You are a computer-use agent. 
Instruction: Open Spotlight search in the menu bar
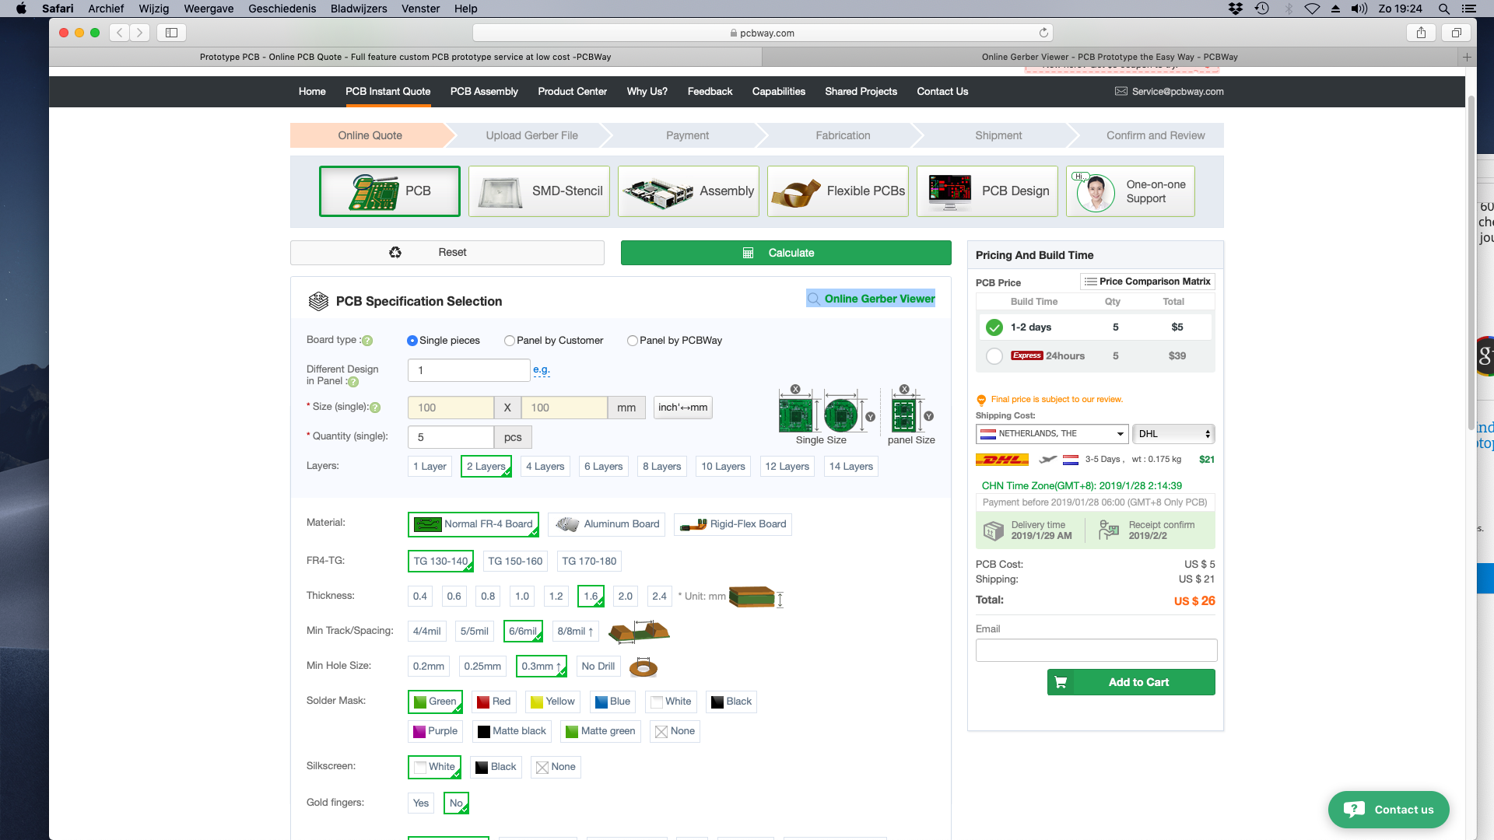1443,9
